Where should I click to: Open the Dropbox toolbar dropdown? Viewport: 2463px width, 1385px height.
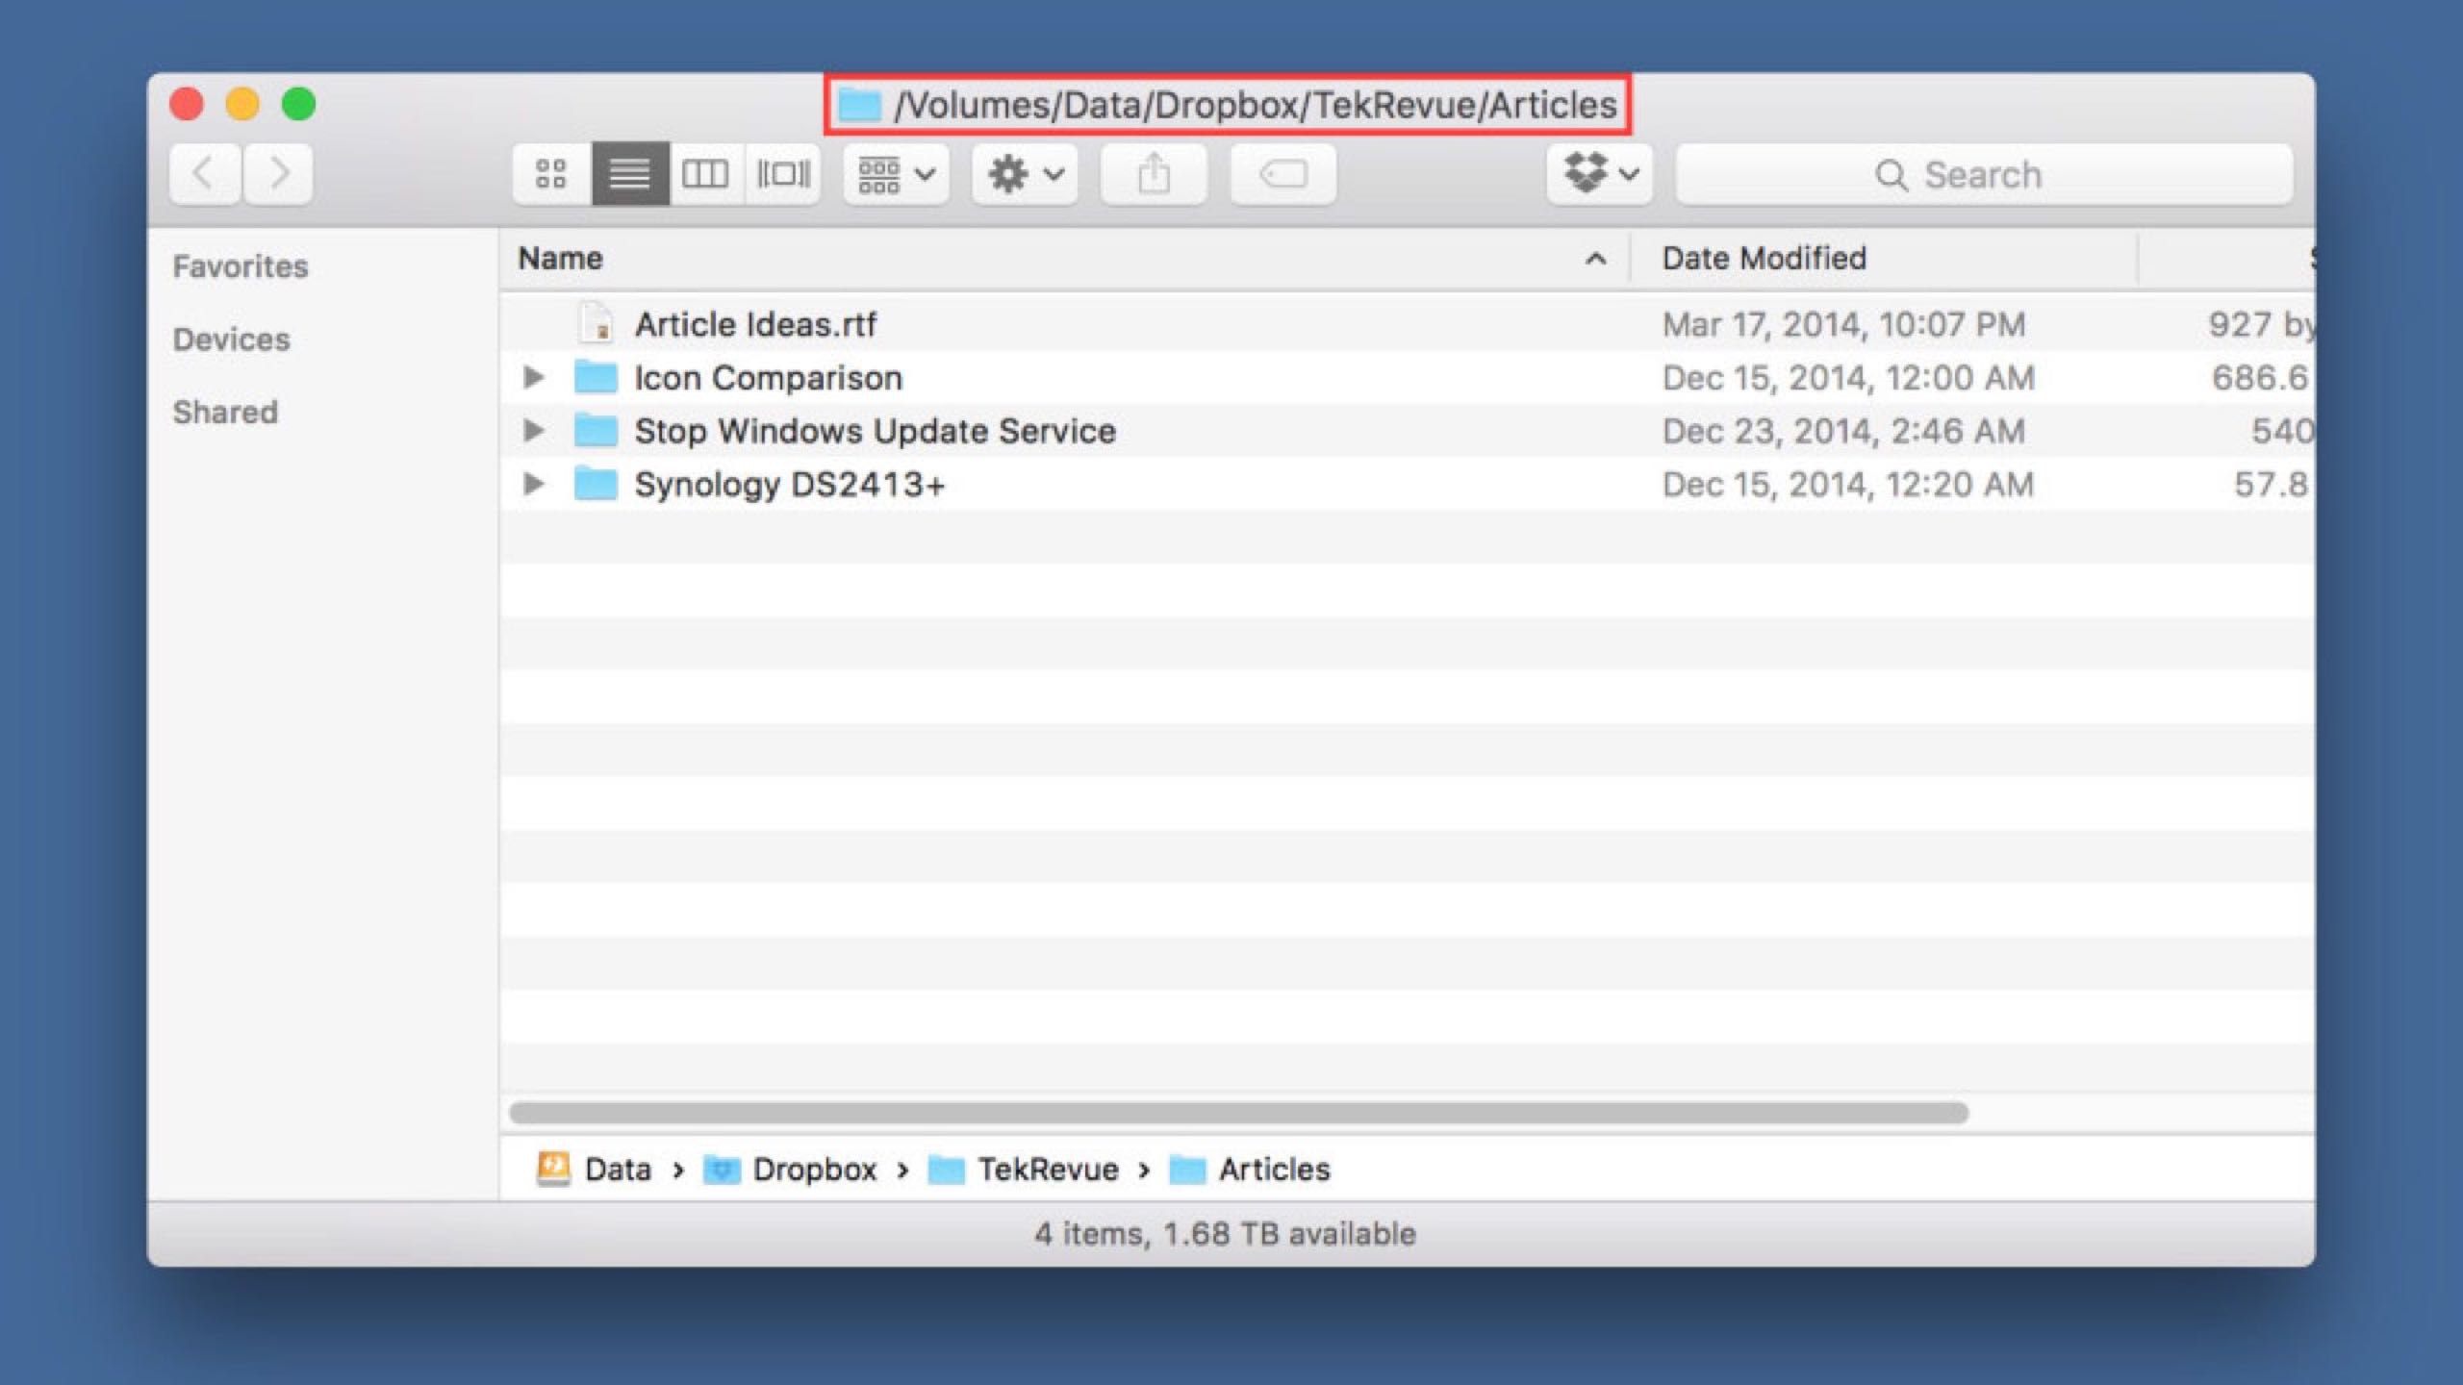(x=1599, y=174)
